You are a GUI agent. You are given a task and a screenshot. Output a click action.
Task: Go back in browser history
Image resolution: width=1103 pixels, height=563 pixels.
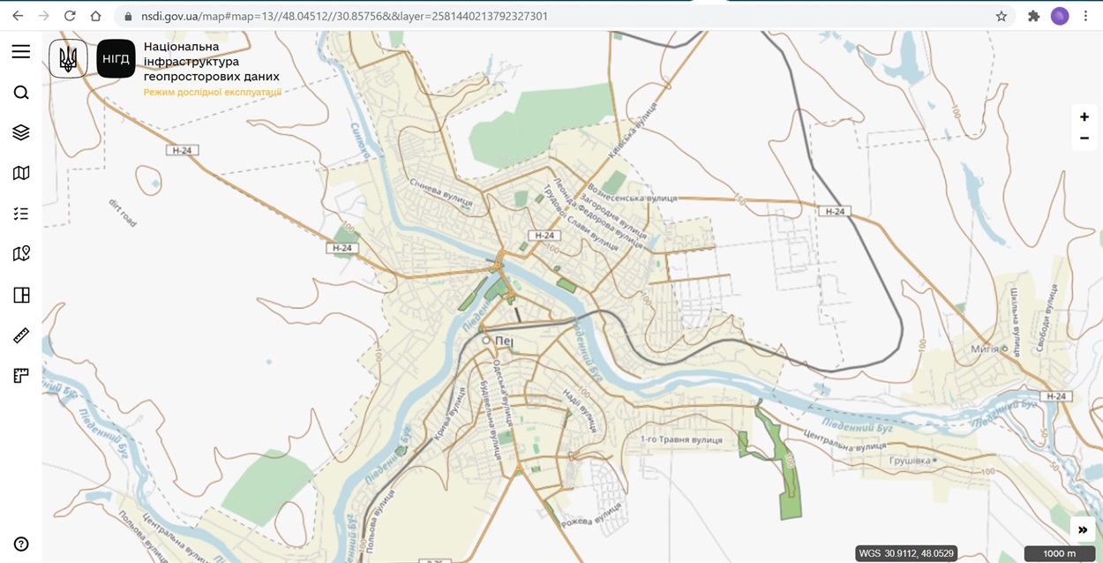(x=18, y=16)
